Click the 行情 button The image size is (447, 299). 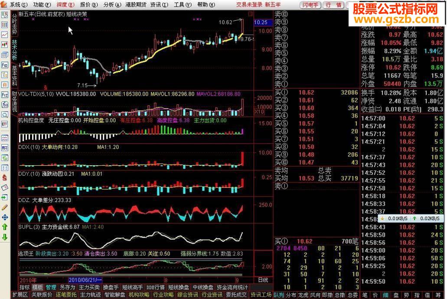click(333, 5)
